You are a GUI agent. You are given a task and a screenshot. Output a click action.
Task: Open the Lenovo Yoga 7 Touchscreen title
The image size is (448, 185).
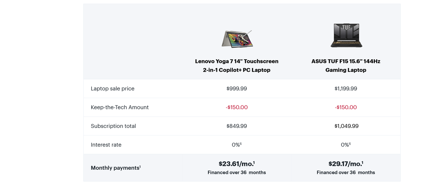coord(237,66)
